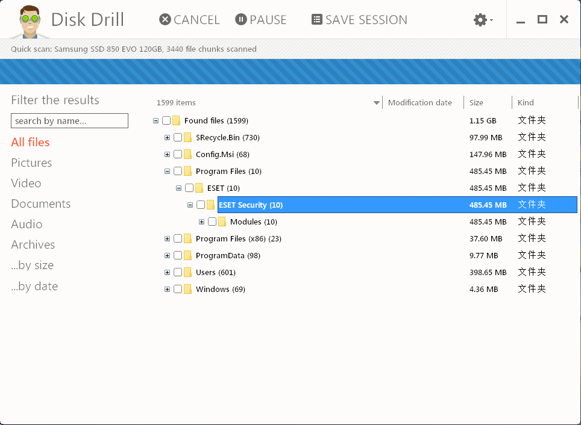Click the Program Files (x86) folder icon
Viewport: 581px width, 425px height.
pos(188,238)
